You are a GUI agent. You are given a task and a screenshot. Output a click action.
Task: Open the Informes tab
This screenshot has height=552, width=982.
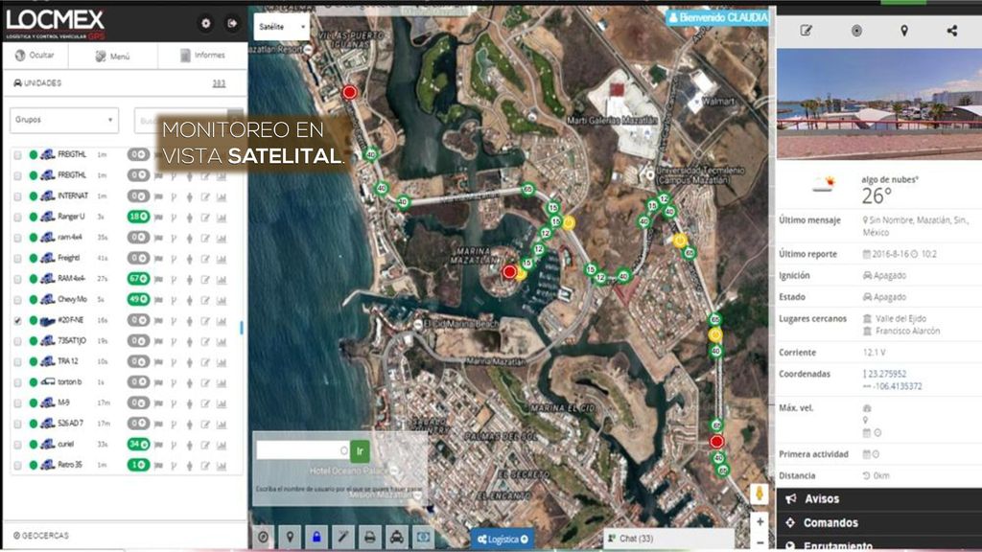pos(202,55)
